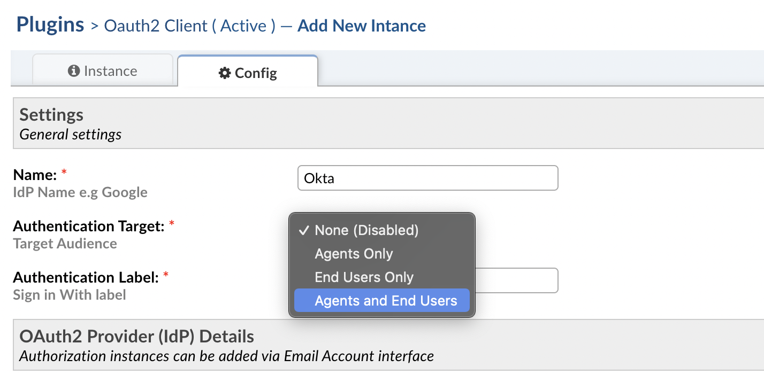This screenshot has width=764, height=375.
Task: Choose 'End Users Only' option
Action: 364,277
